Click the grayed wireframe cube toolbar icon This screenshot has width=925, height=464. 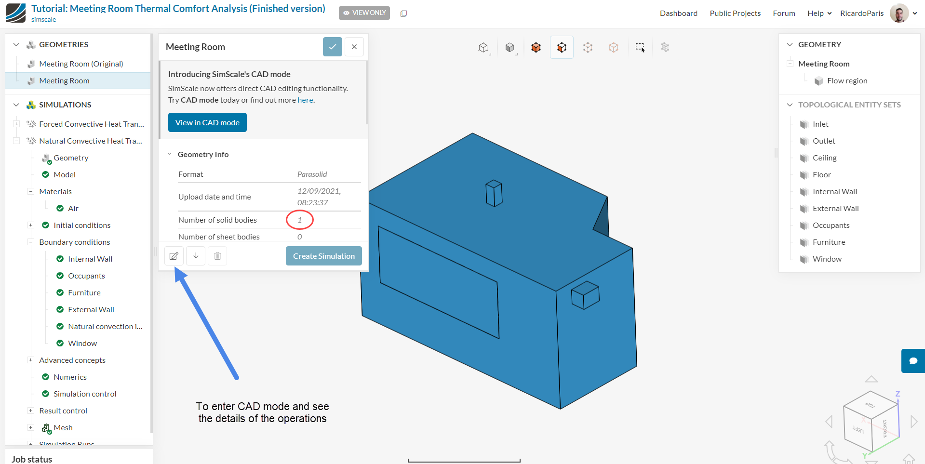pyautogui.click(x=665, y=47)
